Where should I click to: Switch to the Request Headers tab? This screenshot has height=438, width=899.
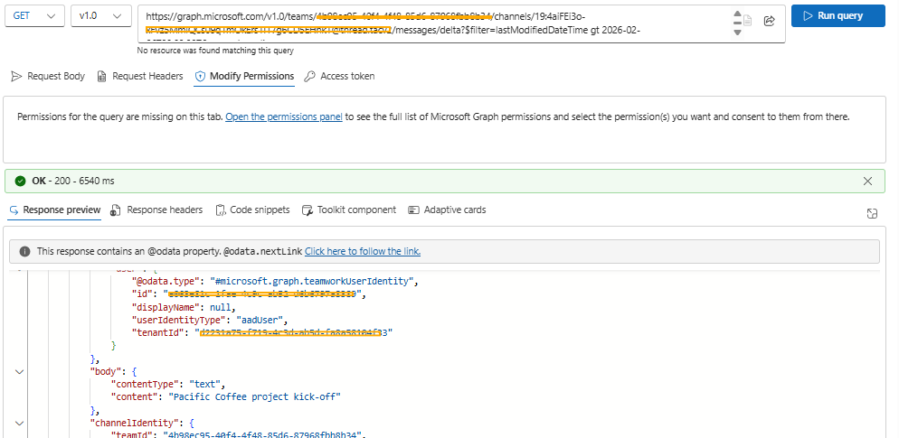click(140, 76)
